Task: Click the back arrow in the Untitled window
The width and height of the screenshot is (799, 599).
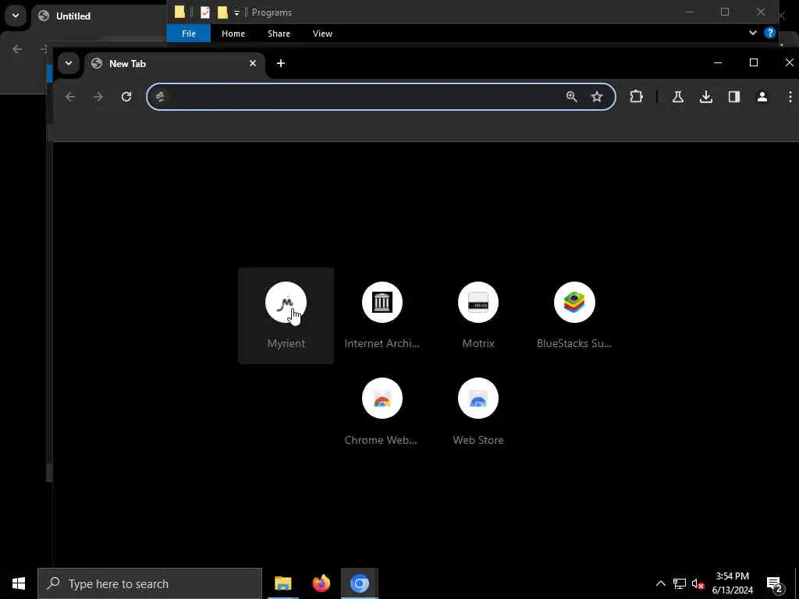Action: click(x=17, y=49)
